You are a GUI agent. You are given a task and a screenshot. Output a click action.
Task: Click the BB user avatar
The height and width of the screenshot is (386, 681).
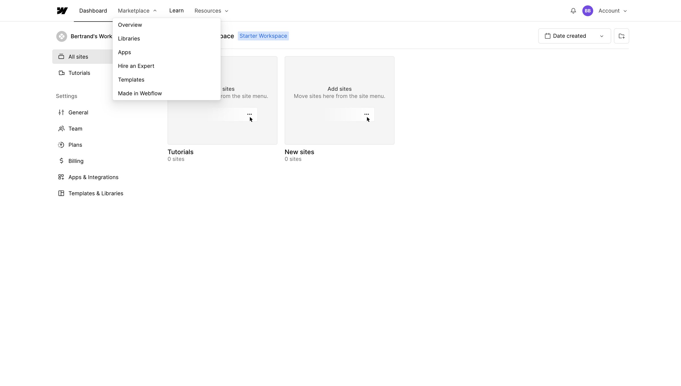[588, 11]
